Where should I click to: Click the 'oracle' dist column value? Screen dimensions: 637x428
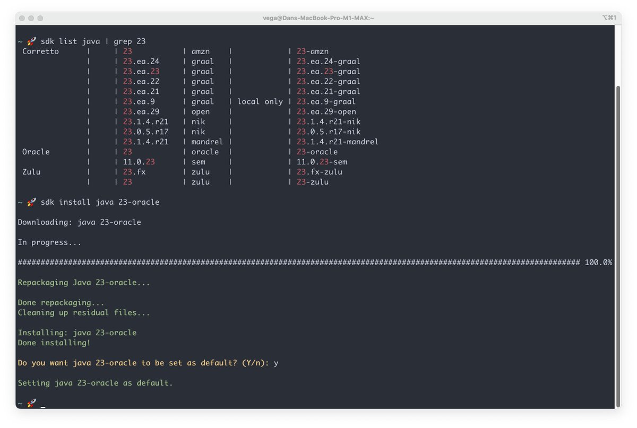click(x=205, y=152)
